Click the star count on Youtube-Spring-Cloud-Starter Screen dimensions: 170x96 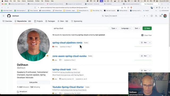click(x=61, y=93)
